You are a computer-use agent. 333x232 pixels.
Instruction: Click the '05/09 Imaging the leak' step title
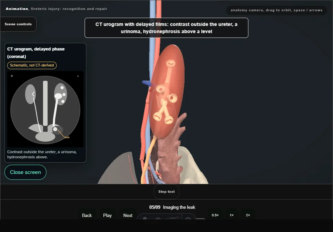click(x=172, y=207)
